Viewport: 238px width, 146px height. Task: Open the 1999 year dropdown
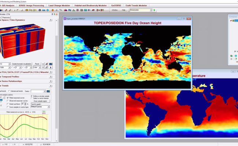pos(9,67)
